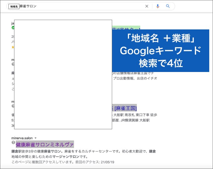The image size is (213, 169).
Task: Click the question mark icon beside 健康麻雀サロンミネルヴァ
Action: (13, 142)
